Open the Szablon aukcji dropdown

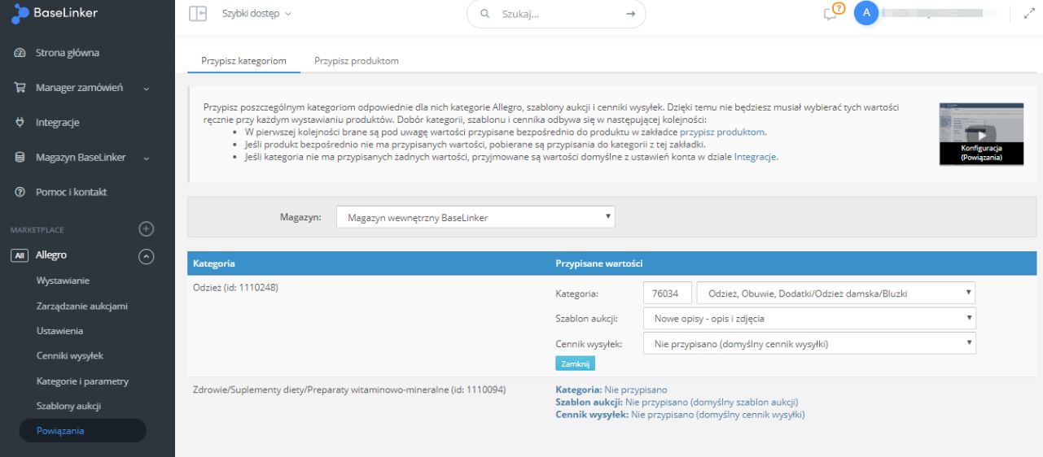pyautogui.click(x=809, y=318)
